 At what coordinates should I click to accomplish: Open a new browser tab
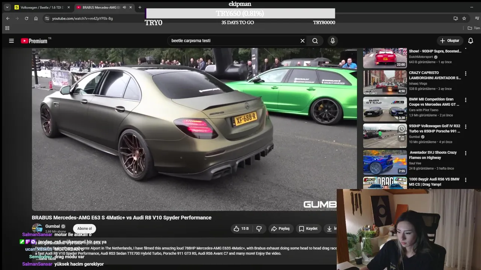(140, 7)
